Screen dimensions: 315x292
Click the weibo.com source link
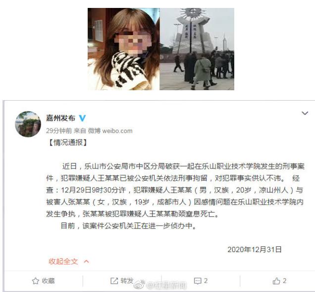point(117,131)
